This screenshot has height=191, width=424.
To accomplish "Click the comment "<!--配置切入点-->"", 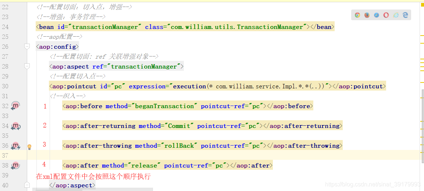I will click(x=77, y=76).
